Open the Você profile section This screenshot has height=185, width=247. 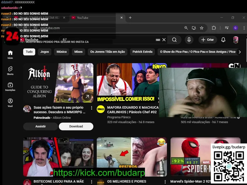[10, 103]
